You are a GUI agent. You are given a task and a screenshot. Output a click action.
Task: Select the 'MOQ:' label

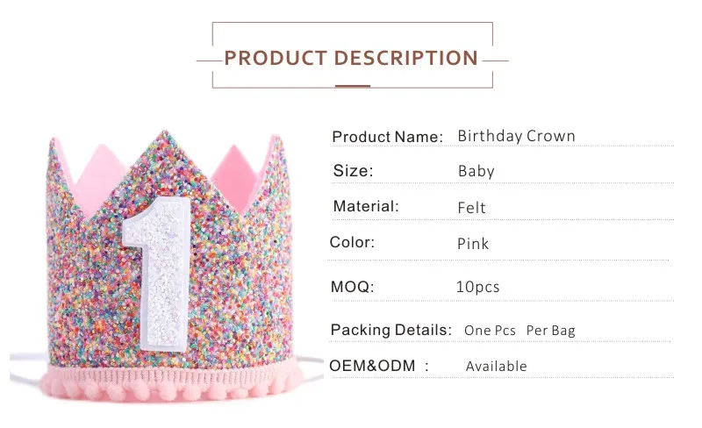[x=352, y=287]
